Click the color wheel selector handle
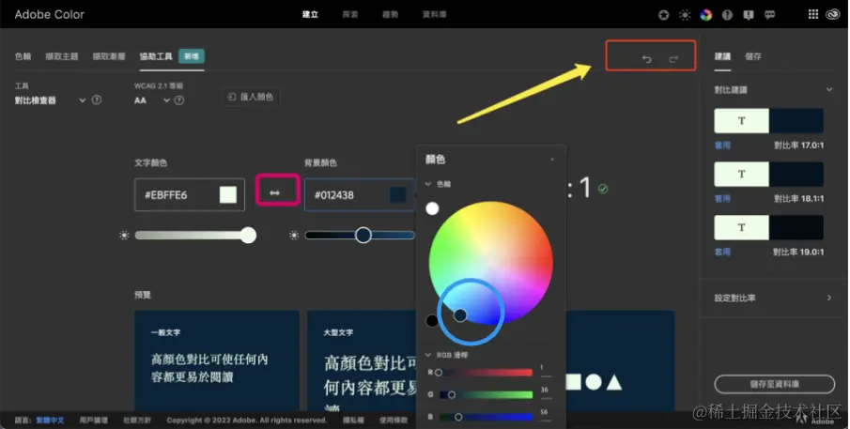This screenshot has height=429, width=850. [459, 314]
